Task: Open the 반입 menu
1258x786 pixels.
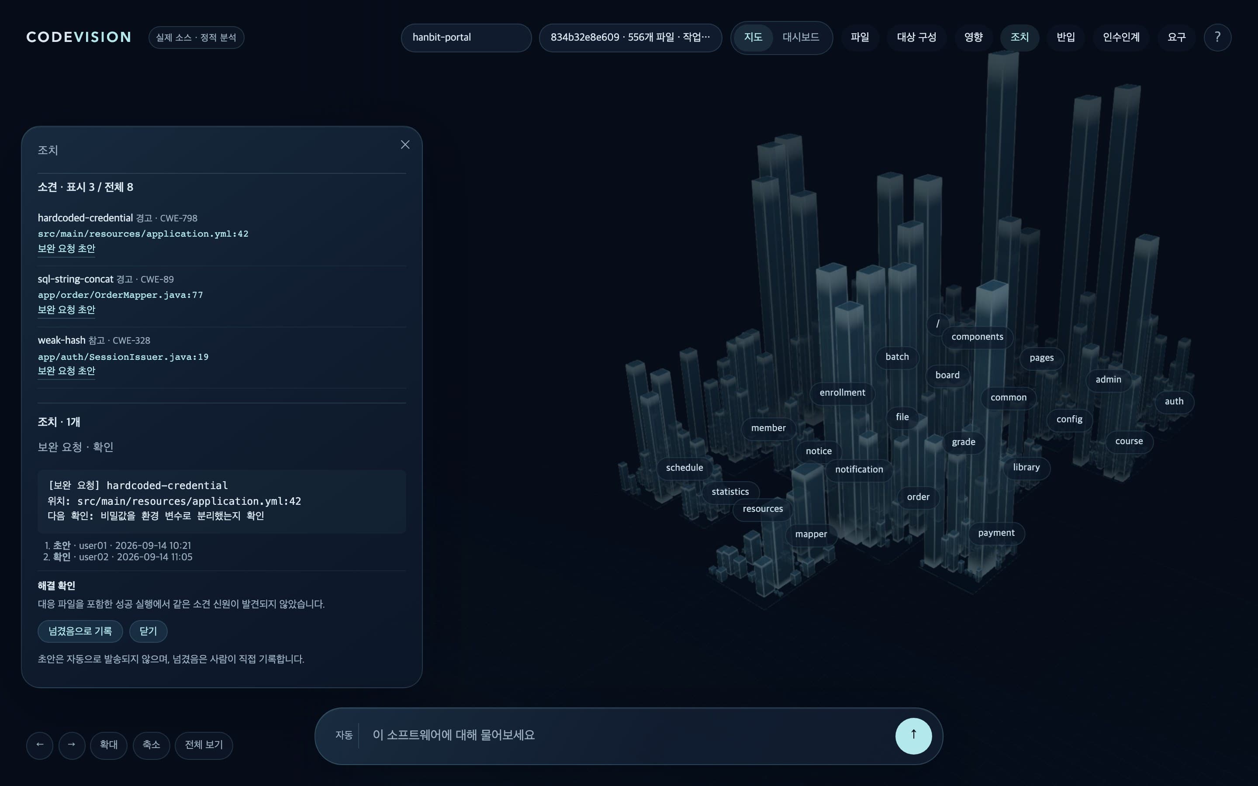Action: click(x=1066, y=38)
